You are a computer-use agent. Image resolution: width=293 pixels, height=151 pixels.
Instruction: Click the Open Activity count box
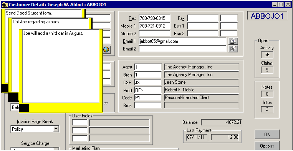point(267,55)
